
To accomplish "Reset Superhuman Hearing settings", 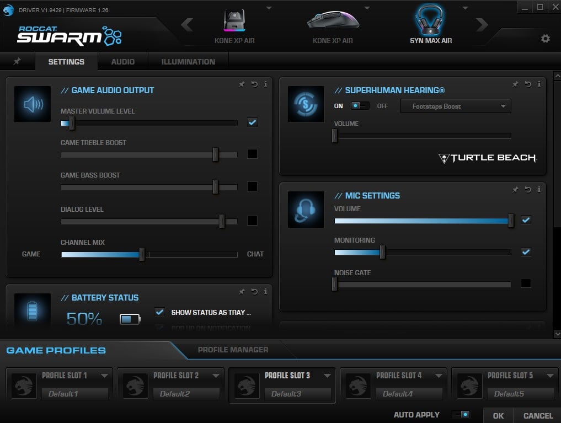I will click(528, 84).
